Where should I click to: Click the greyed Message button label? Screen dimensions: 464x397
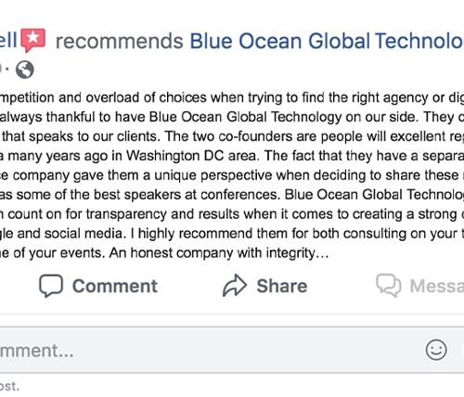pos(437,286)
